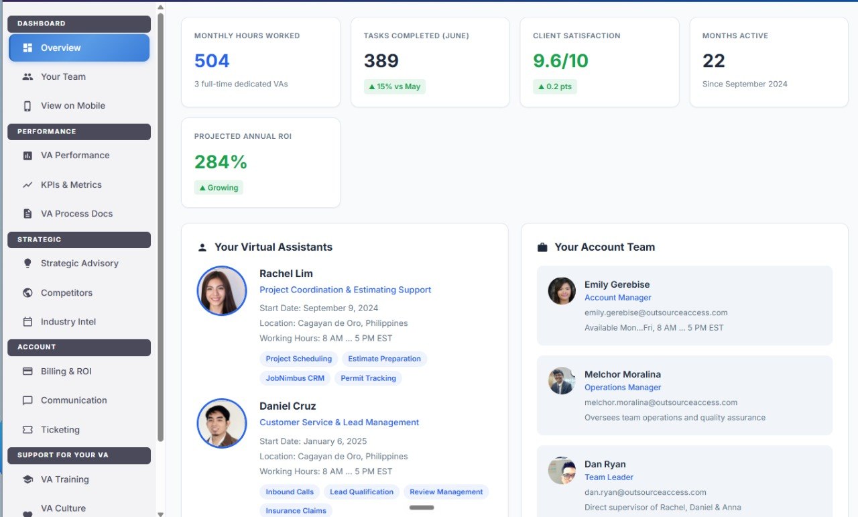Screen dimensions: 858x517
Task: Click the Rachel Lim name heading
Action: (x=286, y=274)
